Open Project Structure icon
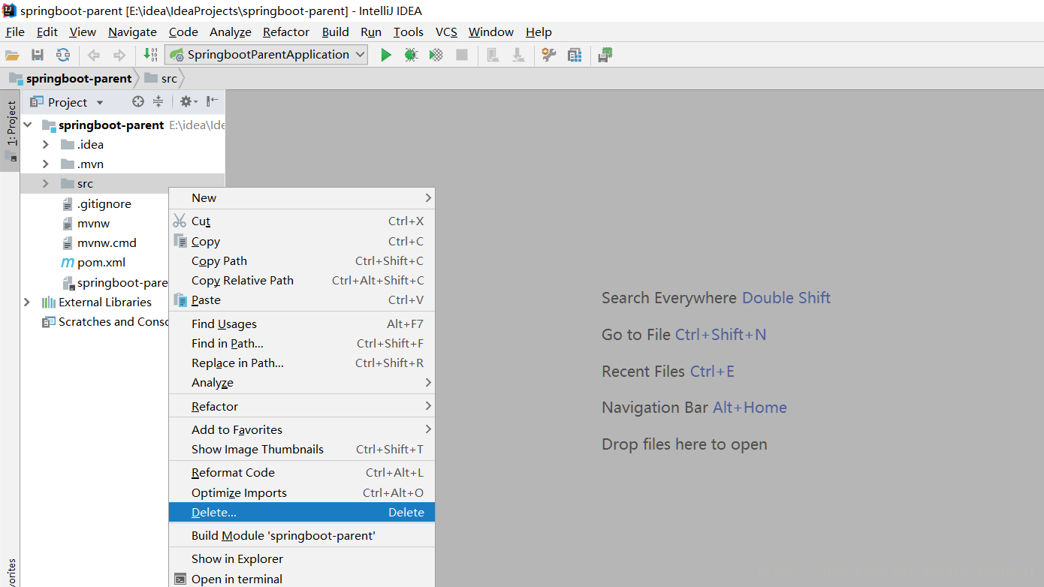The height and width of the screenshot is (587, 1044). point(575,55)
